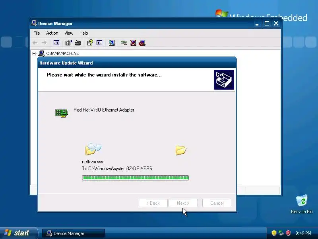Close the Device Manager window
The width and height of the screenshot is (318, 239).
[276, 24]
